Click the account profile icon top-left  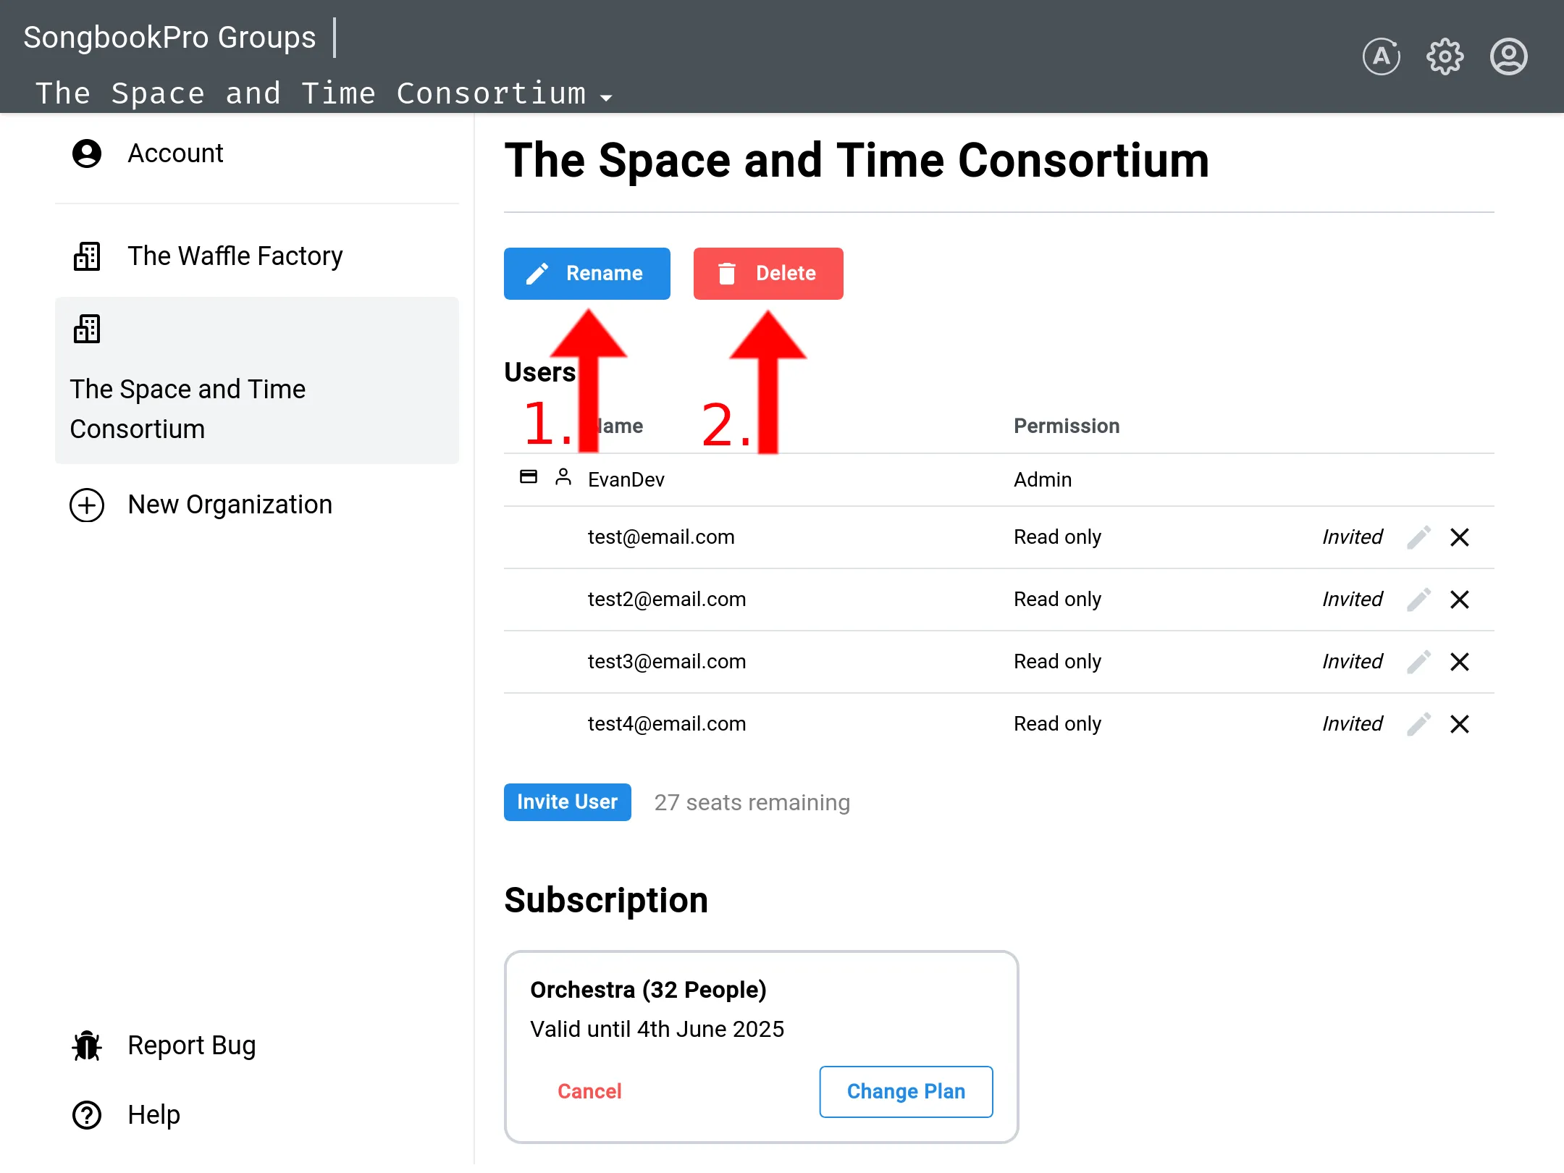88,151
